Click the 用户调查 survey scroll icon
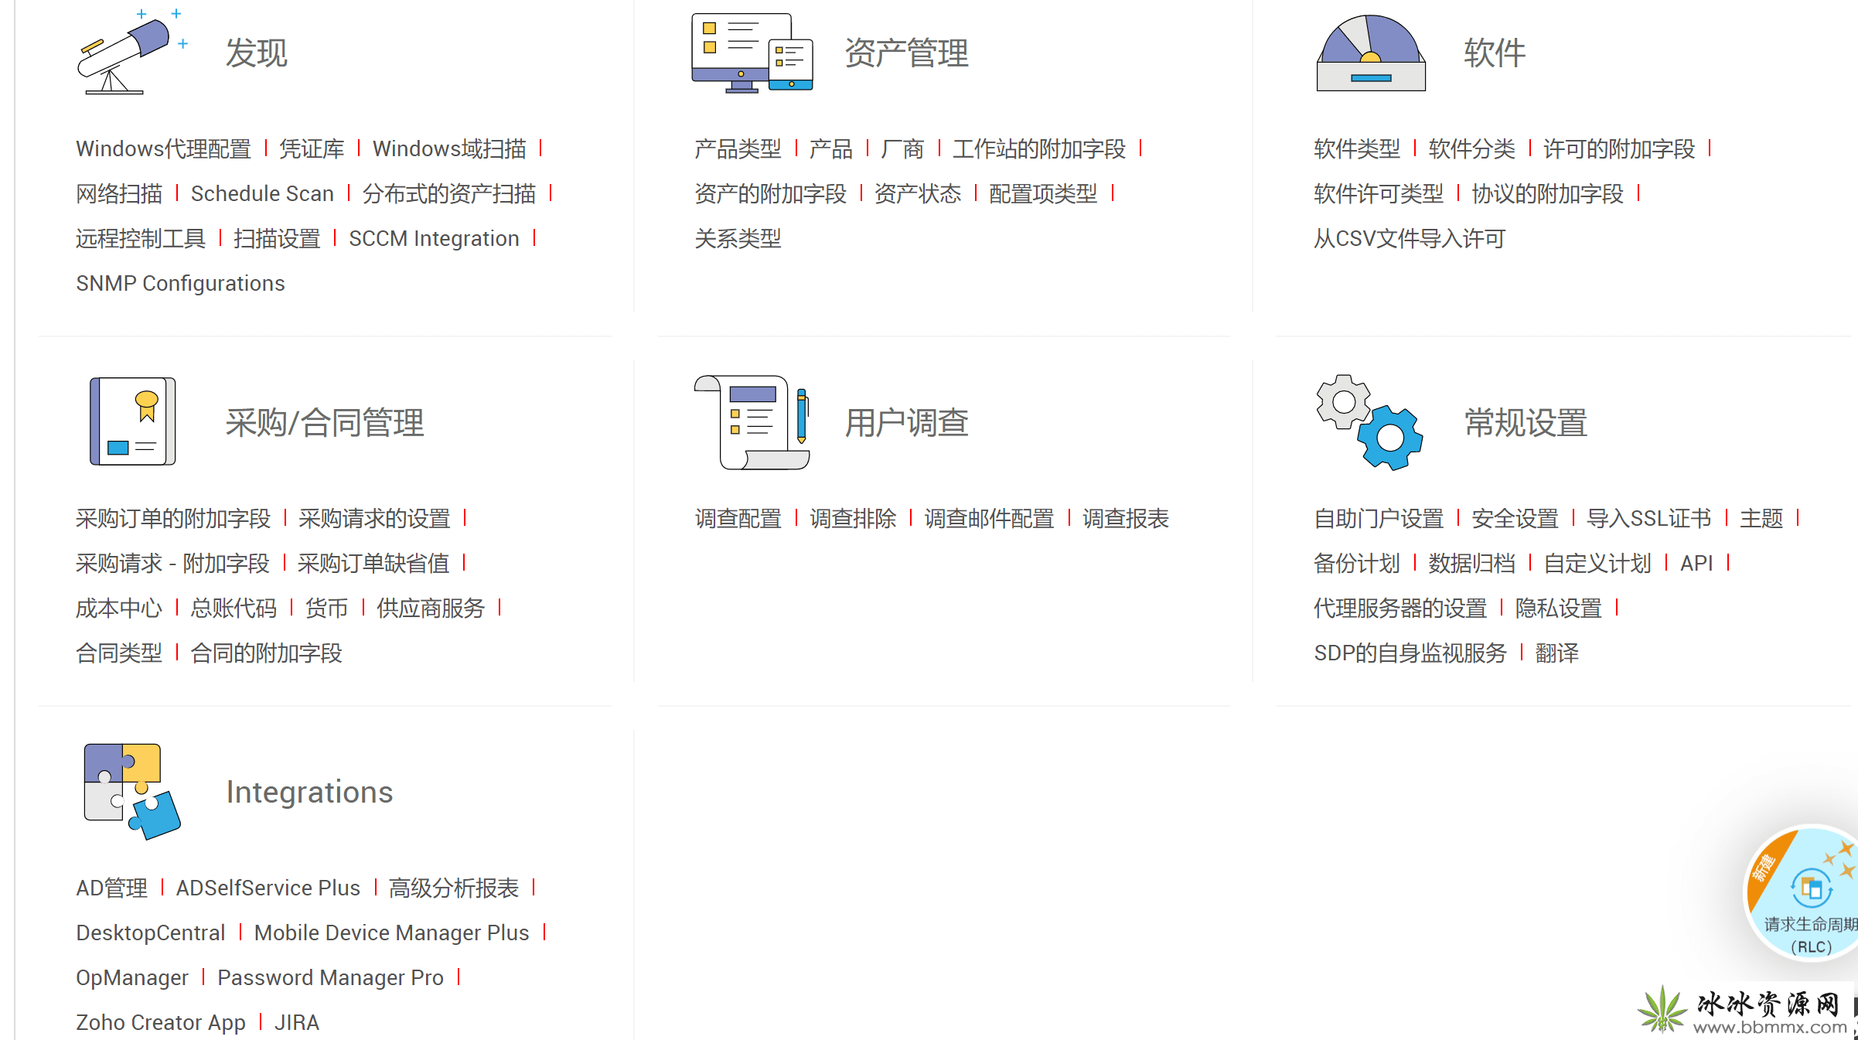1858x1040 pixels. pos(752,422)
